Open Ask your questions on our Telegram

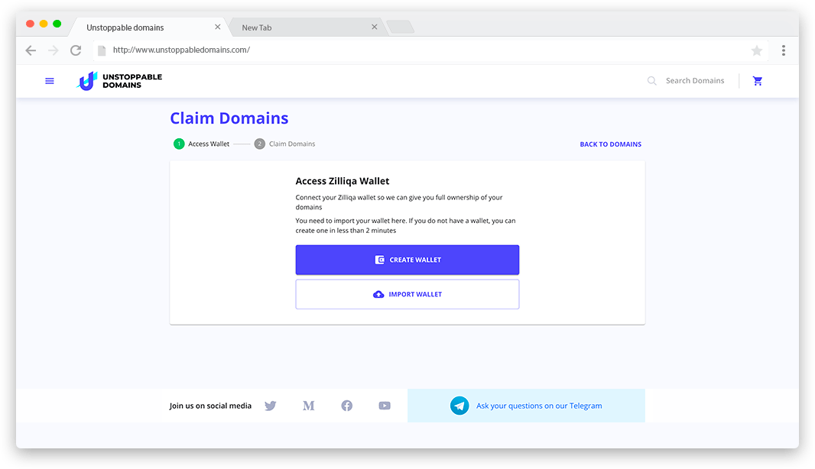(x=539, y=406)
